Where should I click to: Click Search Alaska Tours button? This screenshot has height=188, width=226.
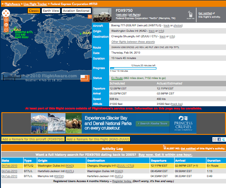click(x=153, y=124)
